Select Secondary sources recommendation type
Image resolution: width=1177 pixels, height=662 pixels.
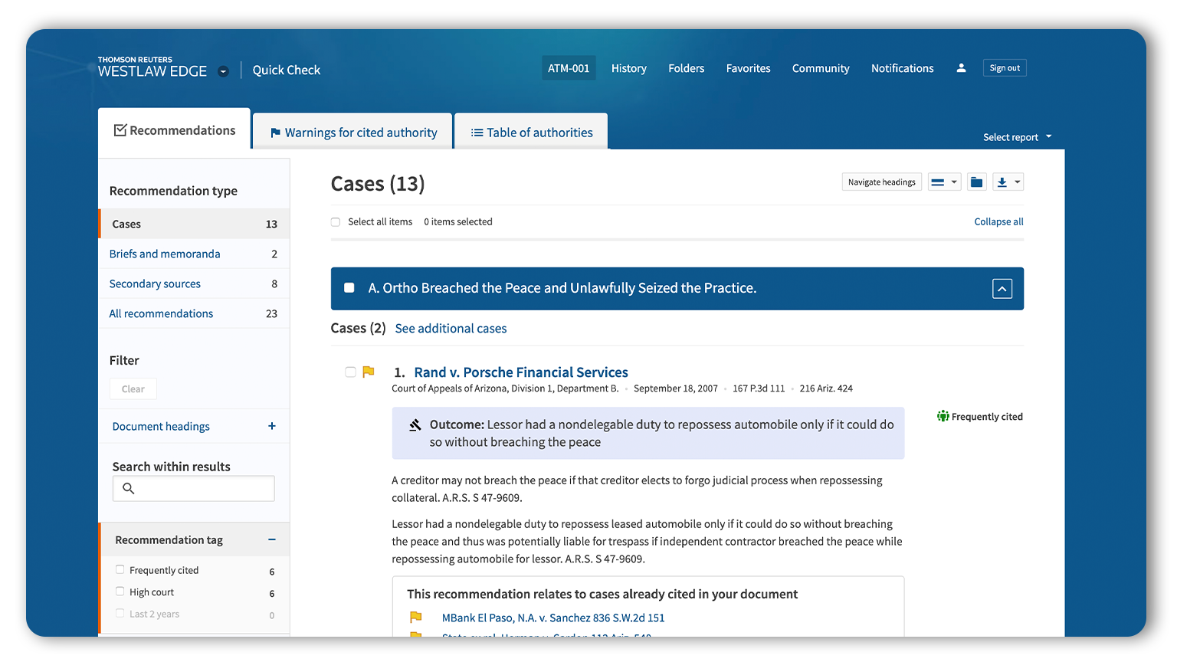click(155, 283)
